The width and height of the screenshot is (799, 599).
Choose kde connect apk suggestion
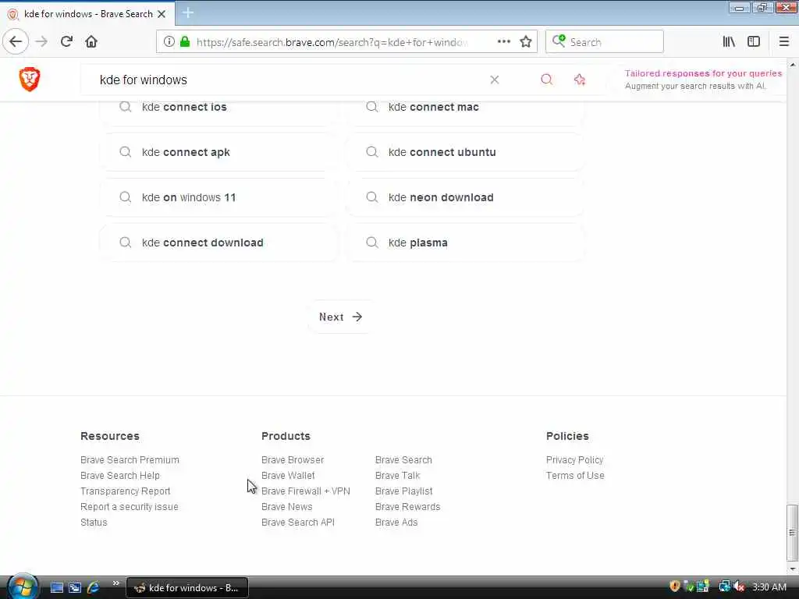pos(219,152)
